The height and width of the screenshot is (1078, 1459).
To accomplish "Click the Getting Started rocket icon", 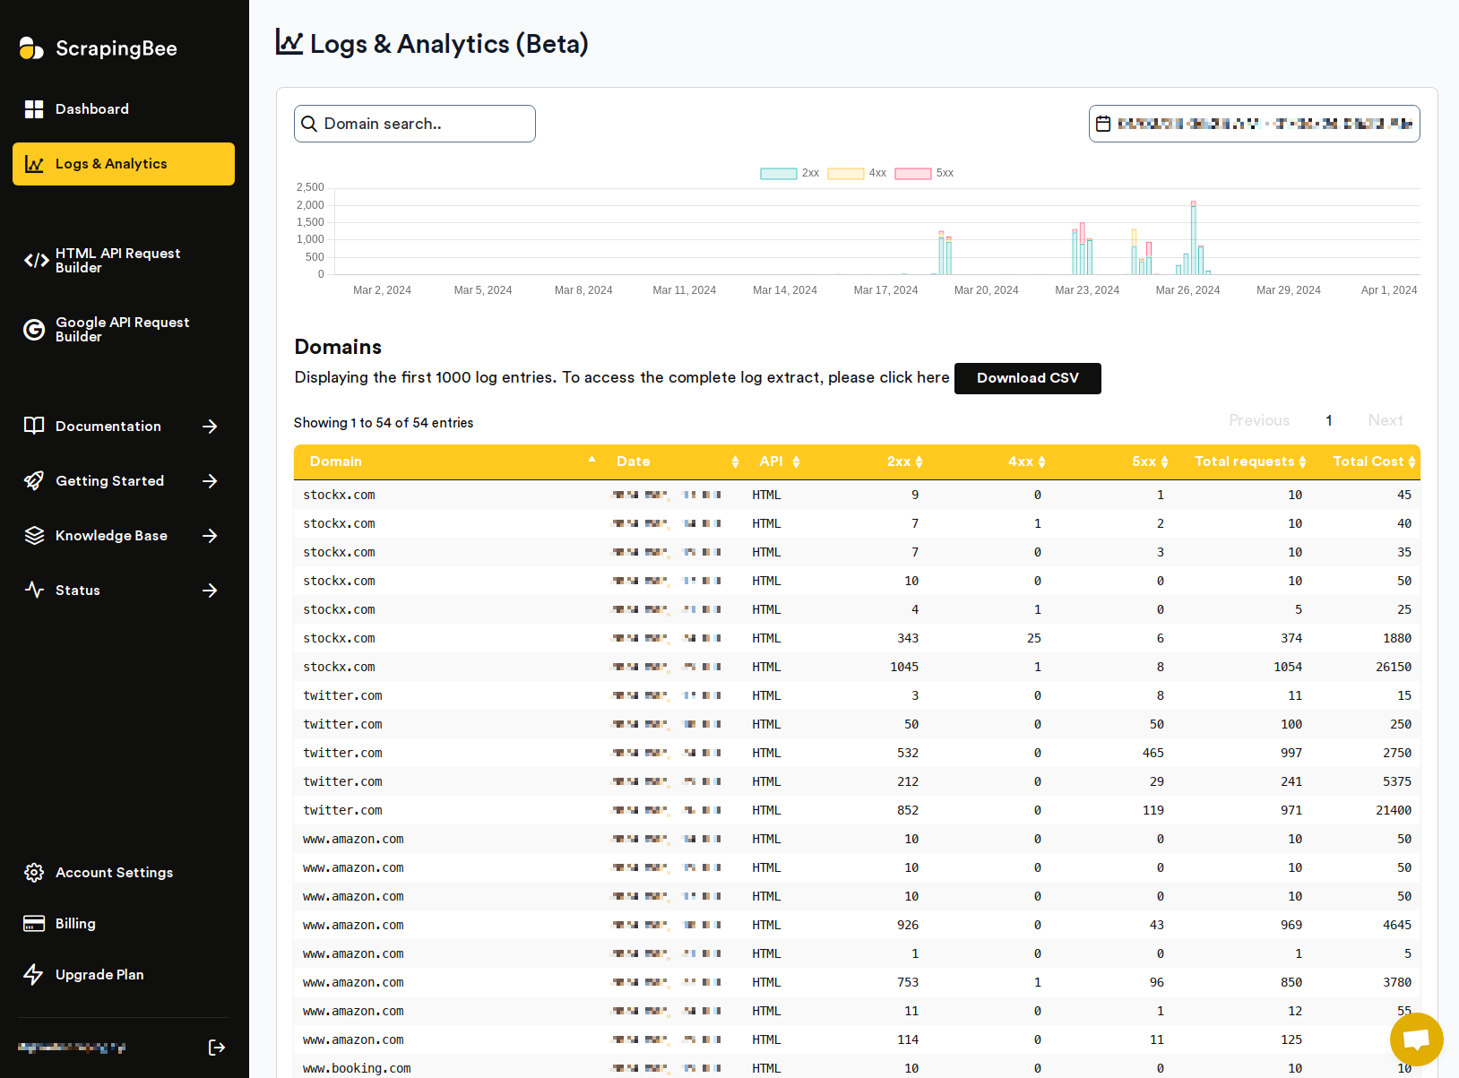I will click(x=34, y=481).
